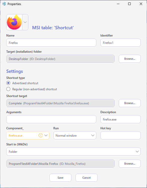147x188 pixels.
Task: Maximize the Properties window
Action: pyautogui.click(x=129, y=4)
